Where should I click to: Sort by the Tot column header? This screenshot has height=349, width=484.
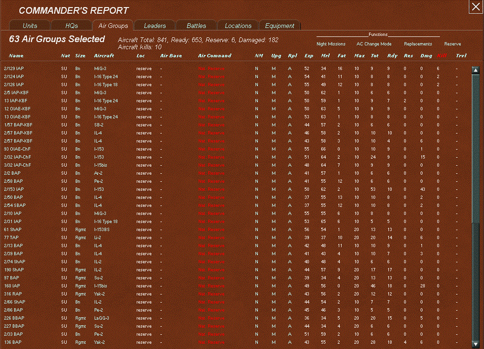pos(374,55)
